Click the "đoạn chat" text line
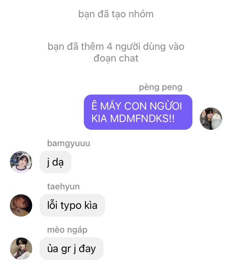This screenshot has width=232, height=266. click(x=116, y=58)
